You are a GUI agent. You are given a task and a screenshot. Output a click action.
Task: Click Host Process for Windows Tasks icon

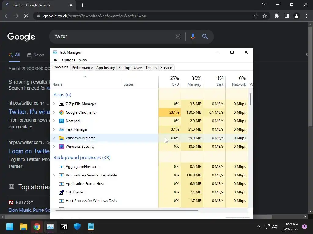(61, 201)
